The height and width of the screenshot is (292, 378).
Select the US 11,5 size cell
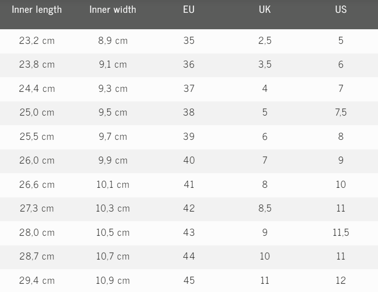point(341,233)
